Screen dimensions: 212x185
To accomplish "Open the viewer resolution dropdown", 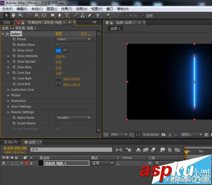I will coord(192,135).
